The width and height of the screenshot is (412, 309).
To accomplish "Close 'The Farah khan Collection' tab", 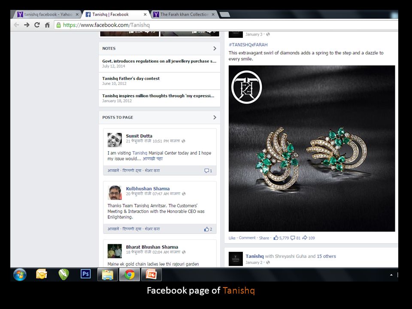I will [x=213, y=15].
